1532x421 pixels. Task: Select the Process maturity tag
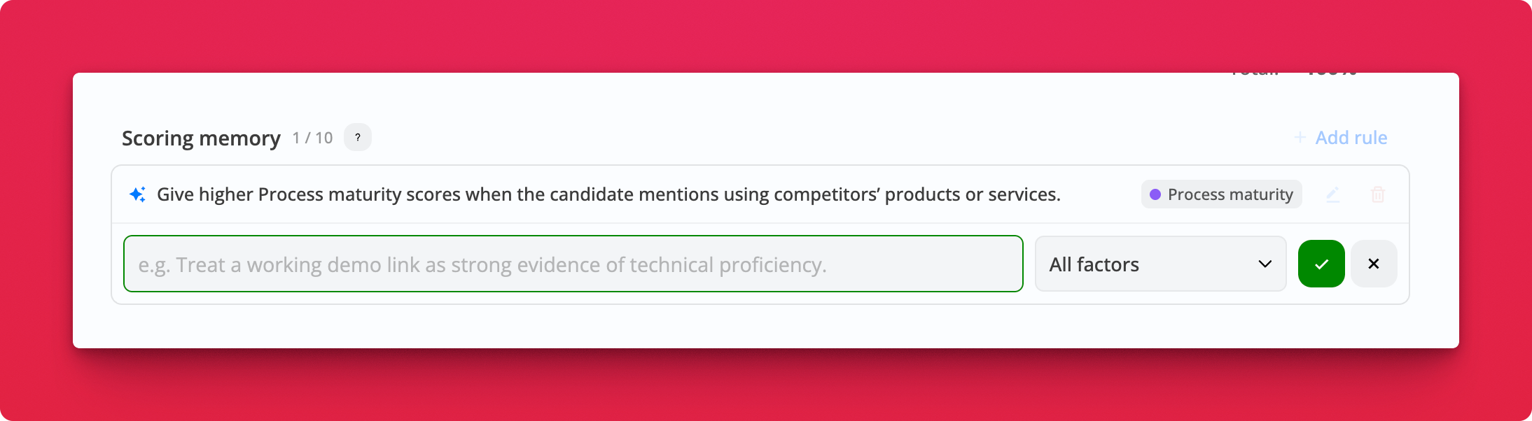1221,194
